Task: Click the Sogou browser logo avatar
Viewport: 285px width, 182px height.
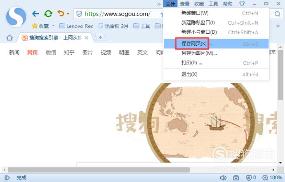Action: point(16,17)
